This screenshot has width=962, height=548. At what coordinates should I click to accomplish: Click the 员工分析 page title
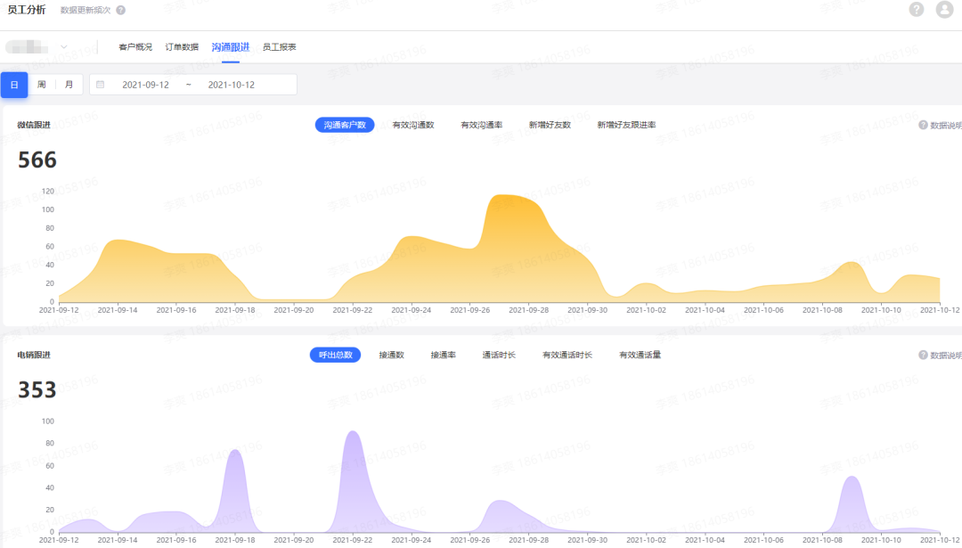click(27, 10)
